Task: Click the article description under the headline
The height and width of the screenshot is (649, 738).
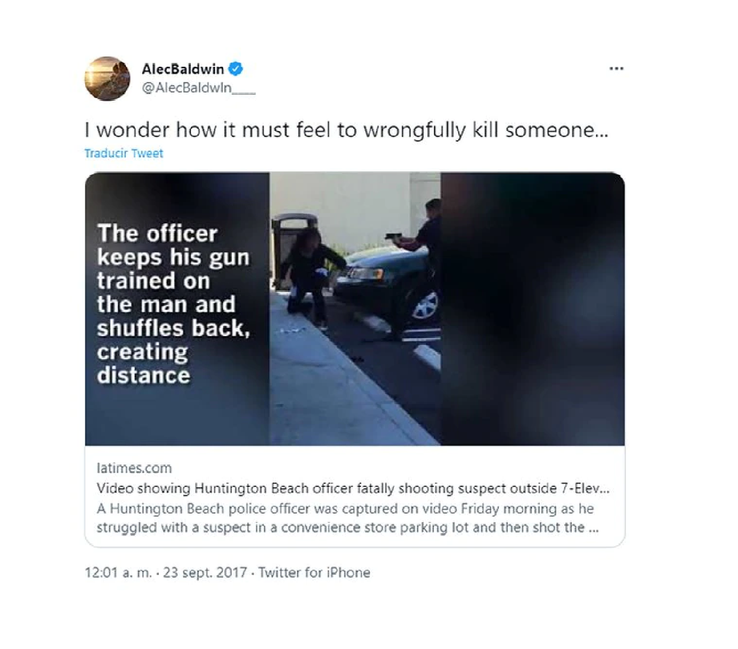Action: [x=347, y=518]
